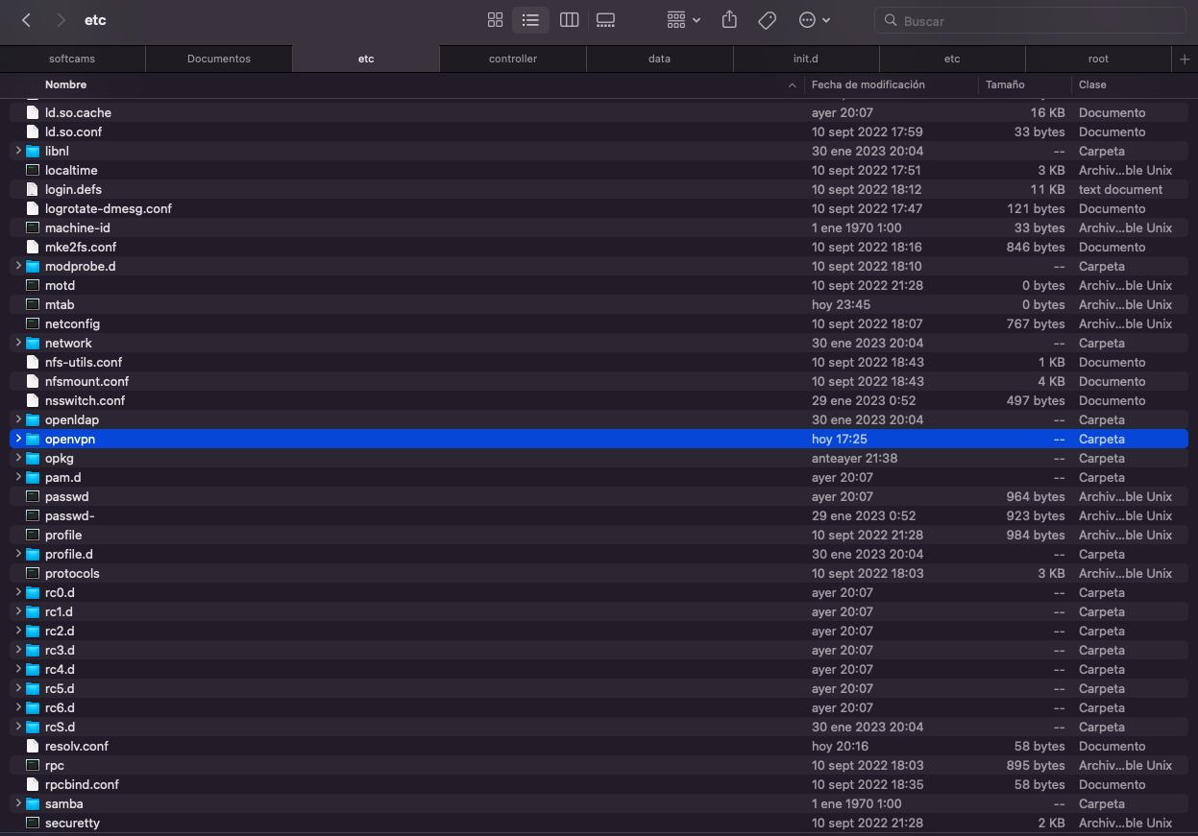Image resolution: width=1198 pixels, height=836 pixels.
Task: Switch to the softcams tab
Action: (72, 59)
